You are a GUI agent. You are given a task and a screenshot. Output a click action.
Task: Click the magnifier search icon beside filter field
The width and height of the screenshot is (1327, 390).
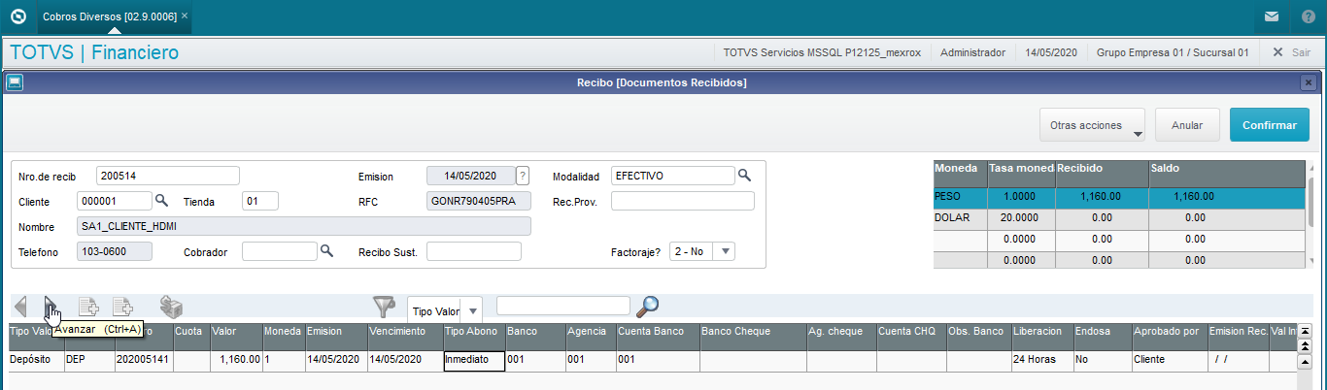647,307
